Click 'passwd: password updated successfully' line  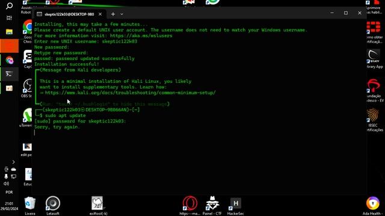84,59
